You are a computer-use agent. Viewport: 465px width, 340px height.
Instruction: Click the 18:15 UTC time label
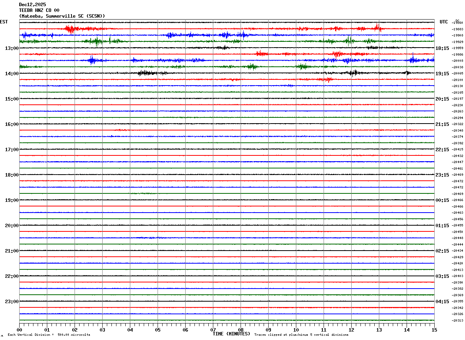442,48
